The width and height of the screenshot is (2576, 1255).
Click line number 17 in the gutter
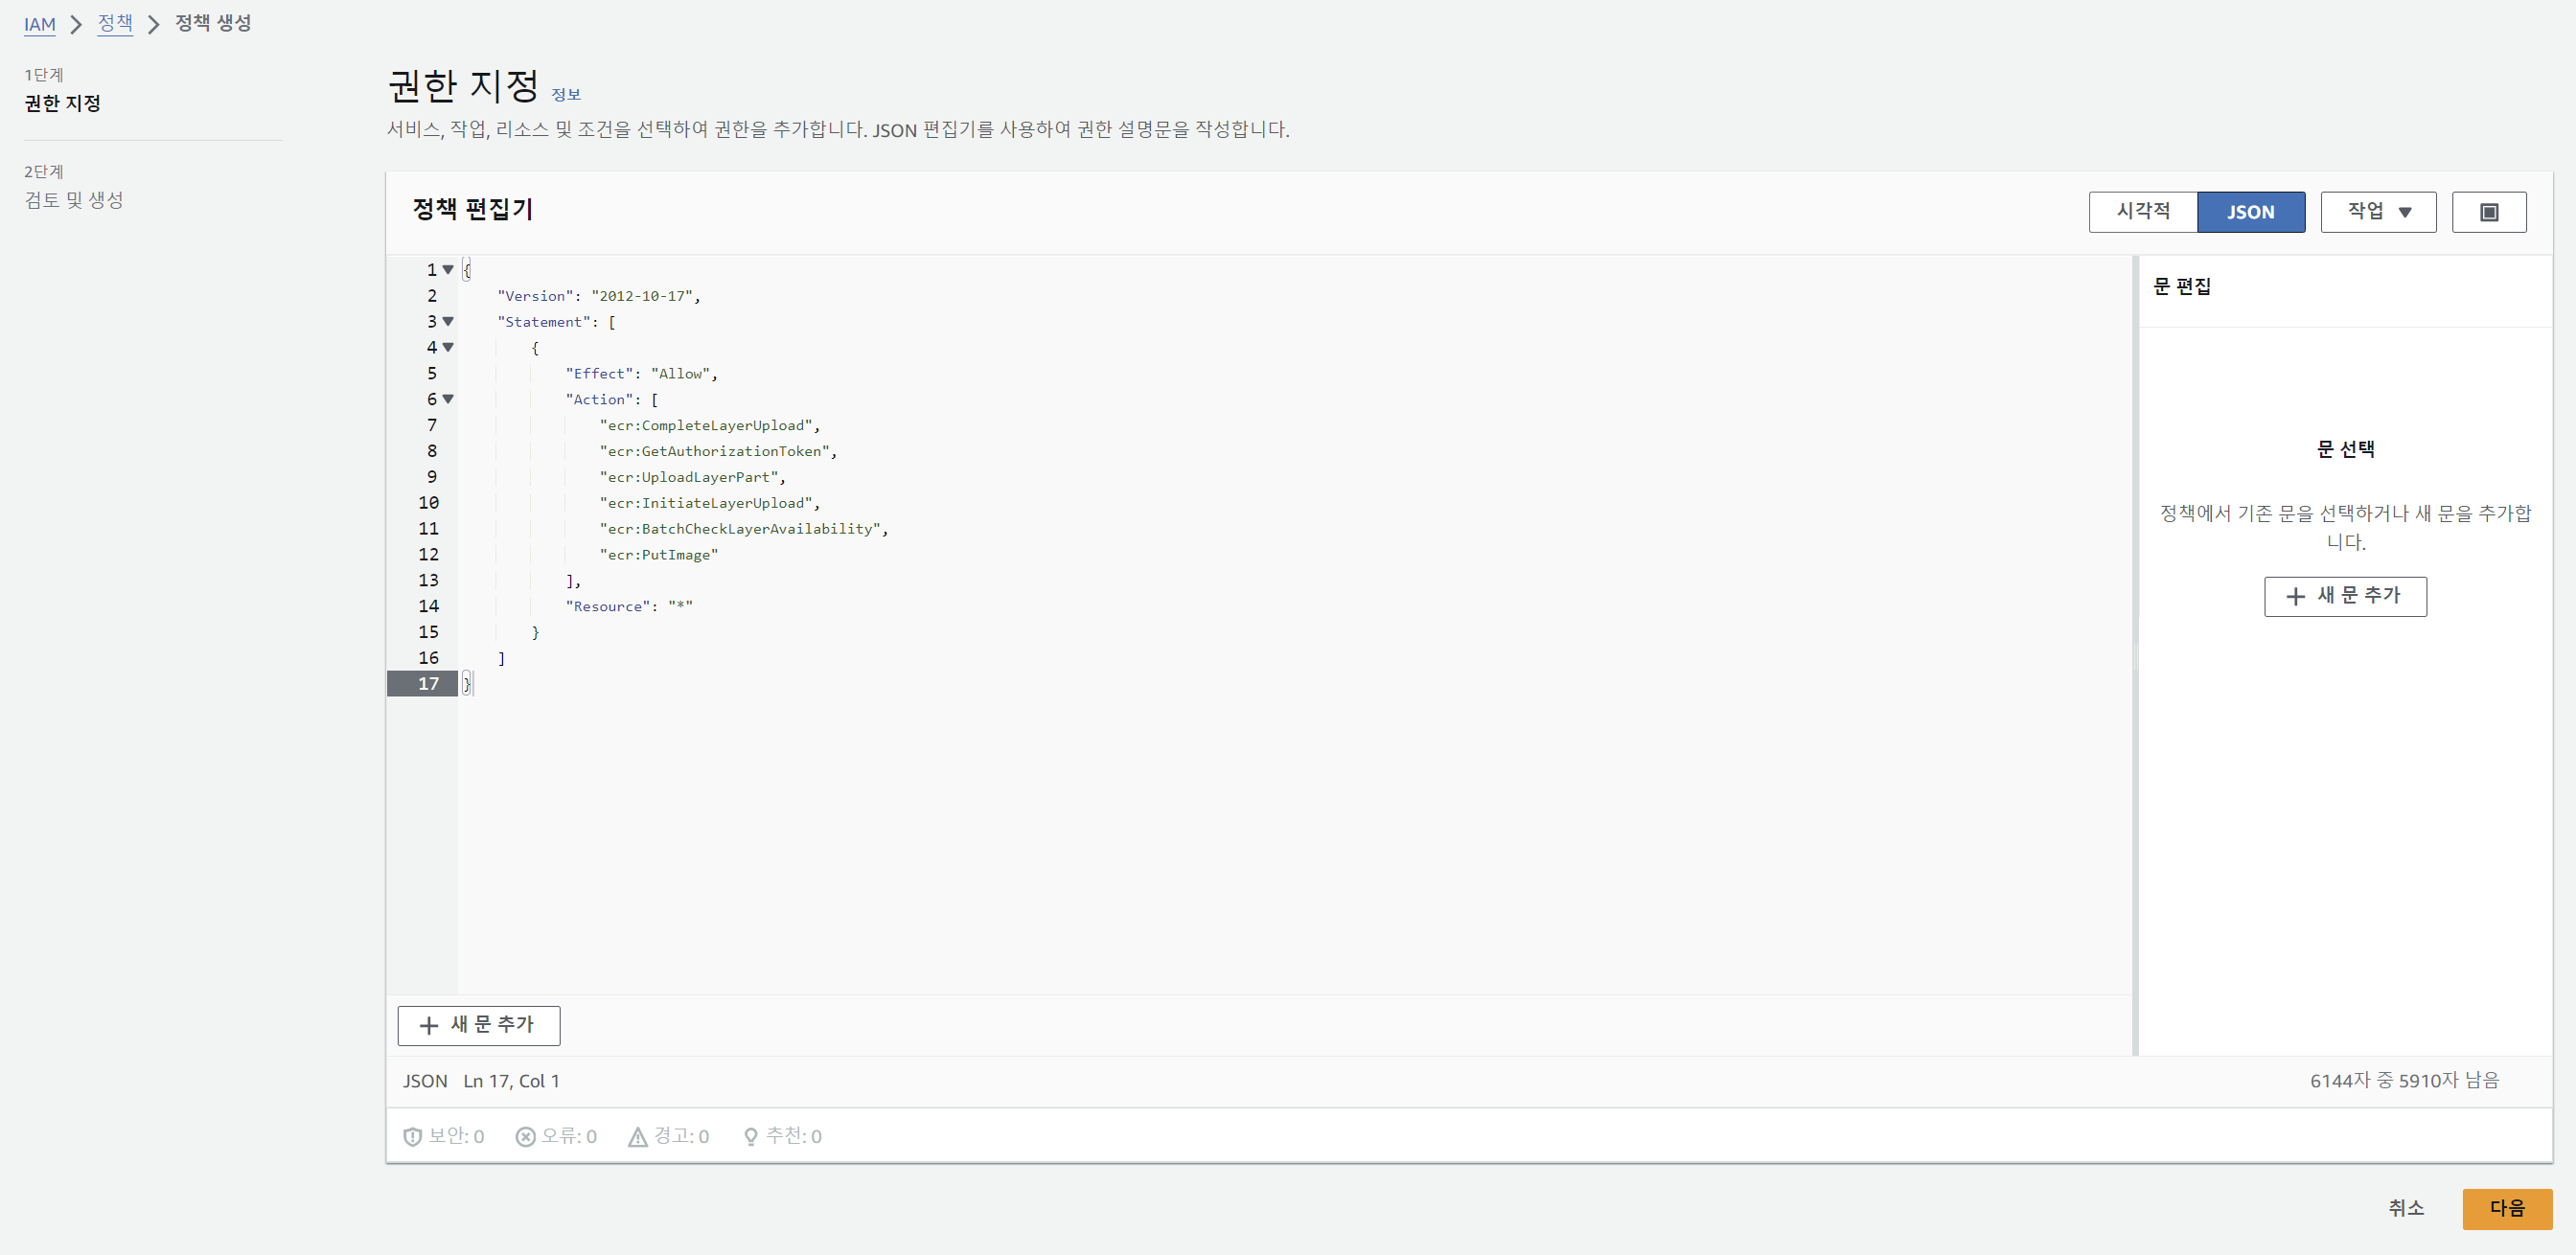click(x=428, y=684)
